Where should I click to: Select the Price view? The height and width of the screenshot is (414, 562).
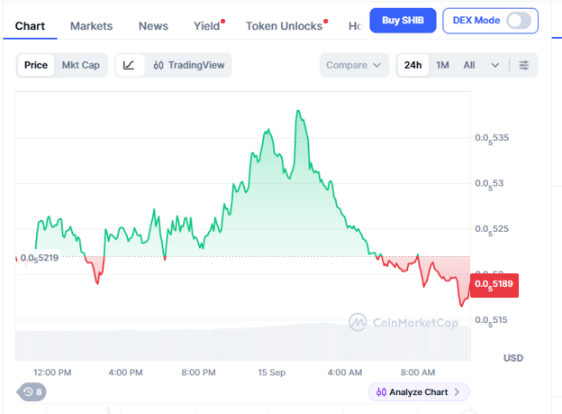(36, 65)
